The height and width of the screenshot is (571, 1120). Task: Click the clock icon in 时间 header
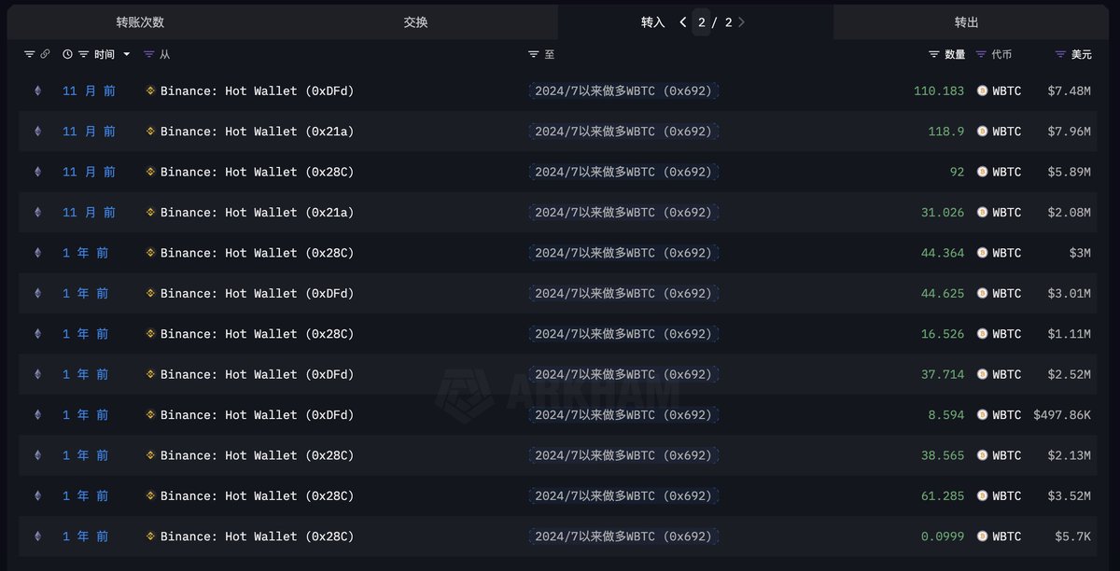click(x=67, y=55)
